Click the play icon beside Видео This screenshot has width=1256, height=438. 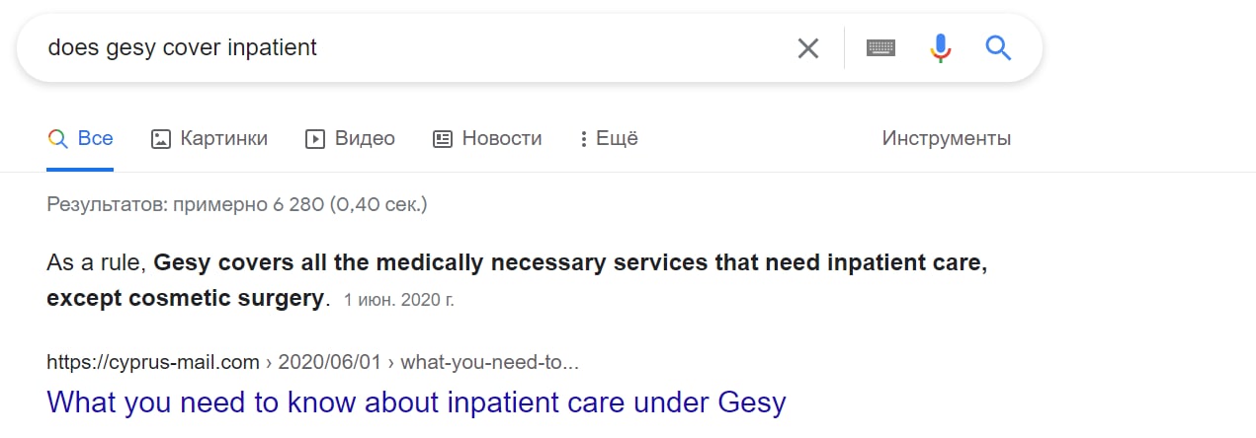click(315, 139)
